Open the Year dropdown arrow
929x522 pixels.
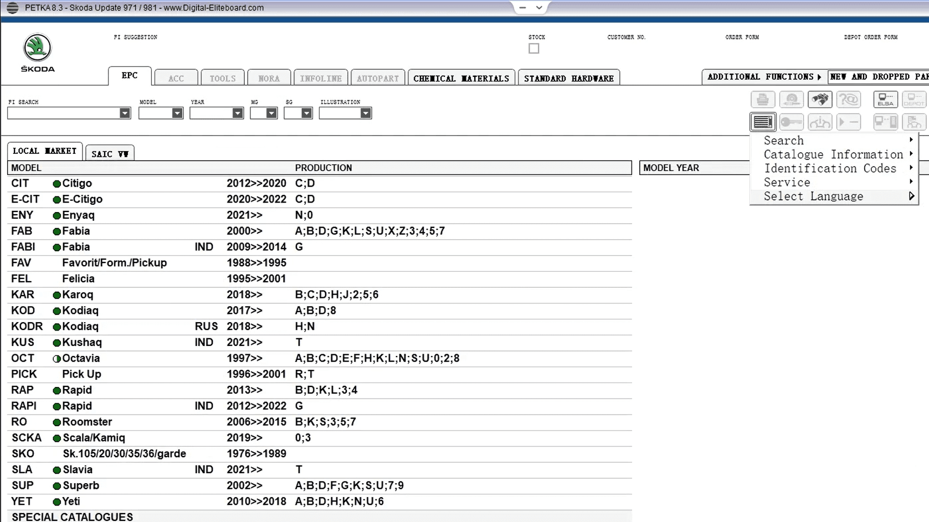237,113
